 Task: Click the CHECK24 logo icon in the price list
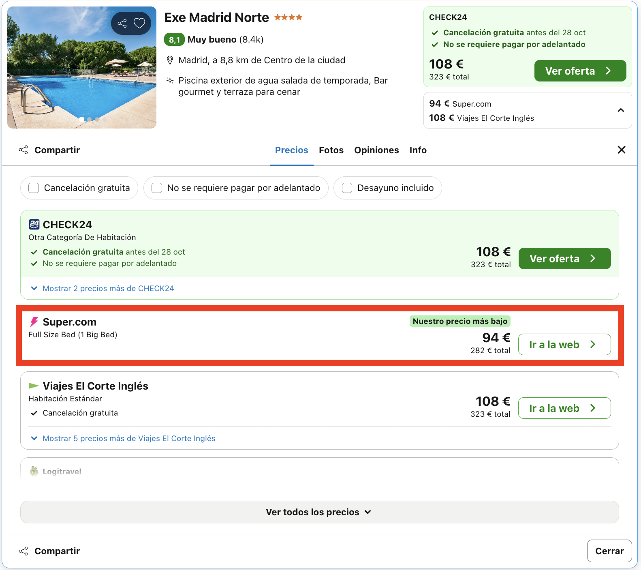[x=34, y=224]
